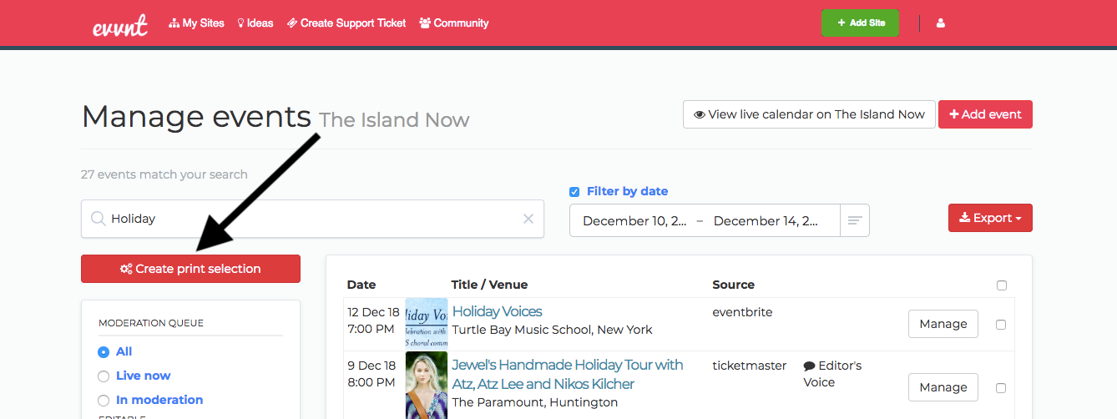Click the ticketmaster source text
Screen dimensions: 1117x419
[750, 366]
